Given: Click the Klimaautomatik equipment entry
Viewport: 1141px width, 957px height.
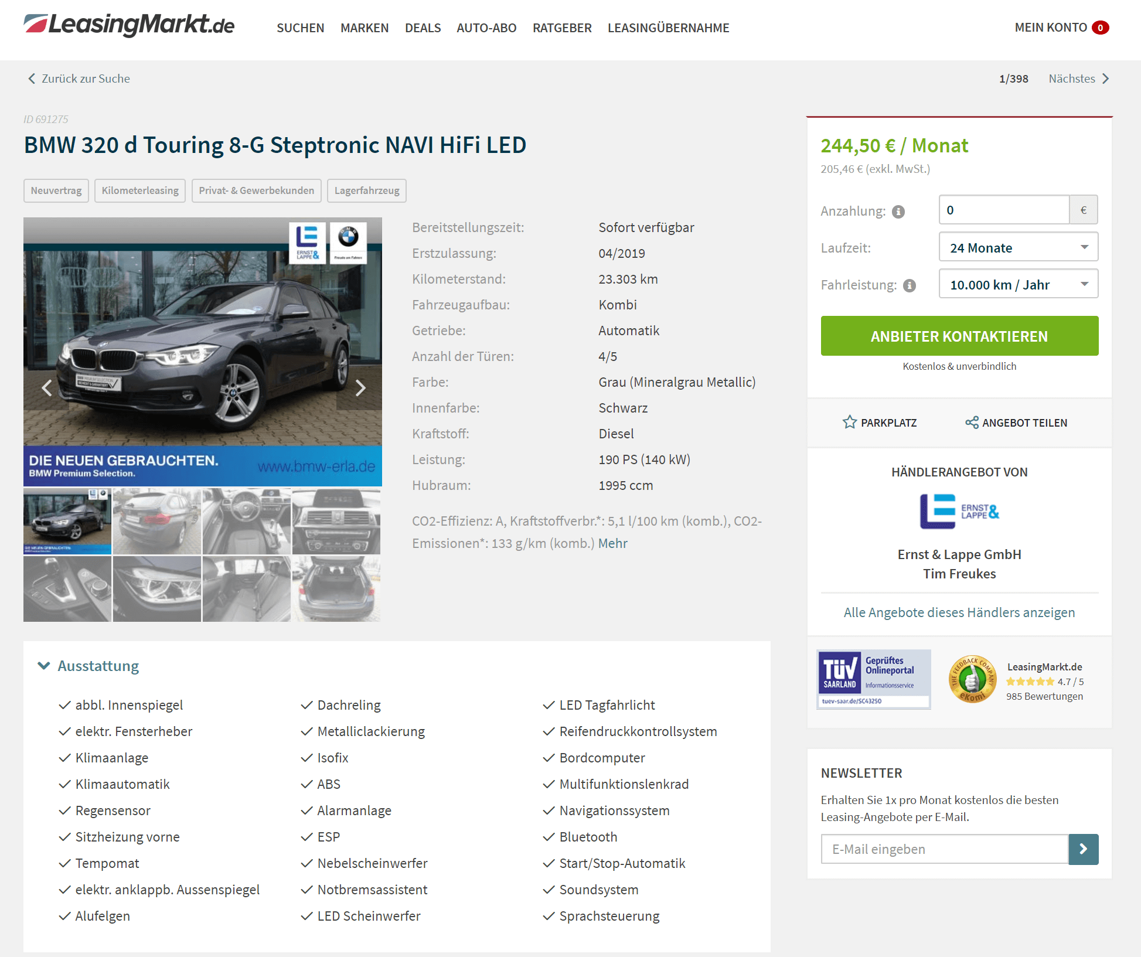Looking at the screenshot, I should pyautogui.click(x=122, y=784).
